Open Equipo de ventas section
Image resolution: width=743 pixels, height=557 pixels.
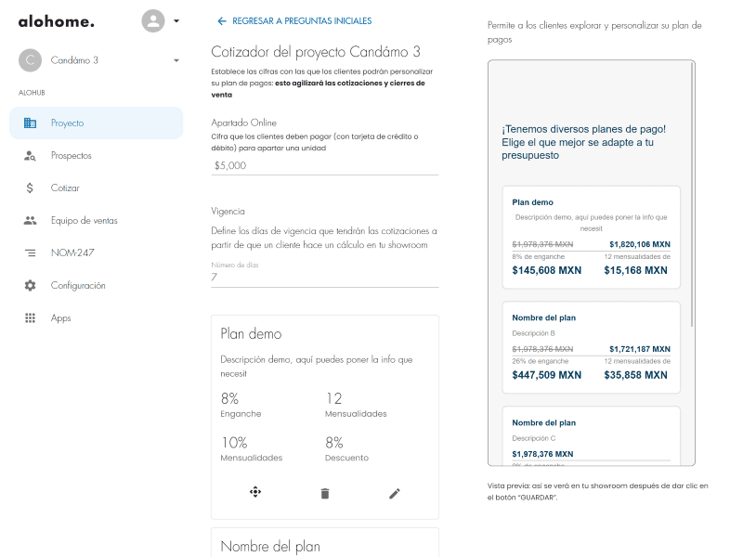click(97, 220)
